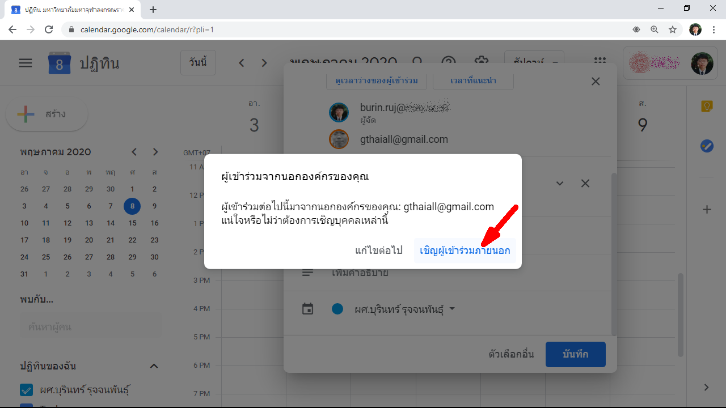This screenshot has height=408, width=726.
Task: Click the blue calendar color dot
Action: (x=337, y=309)
